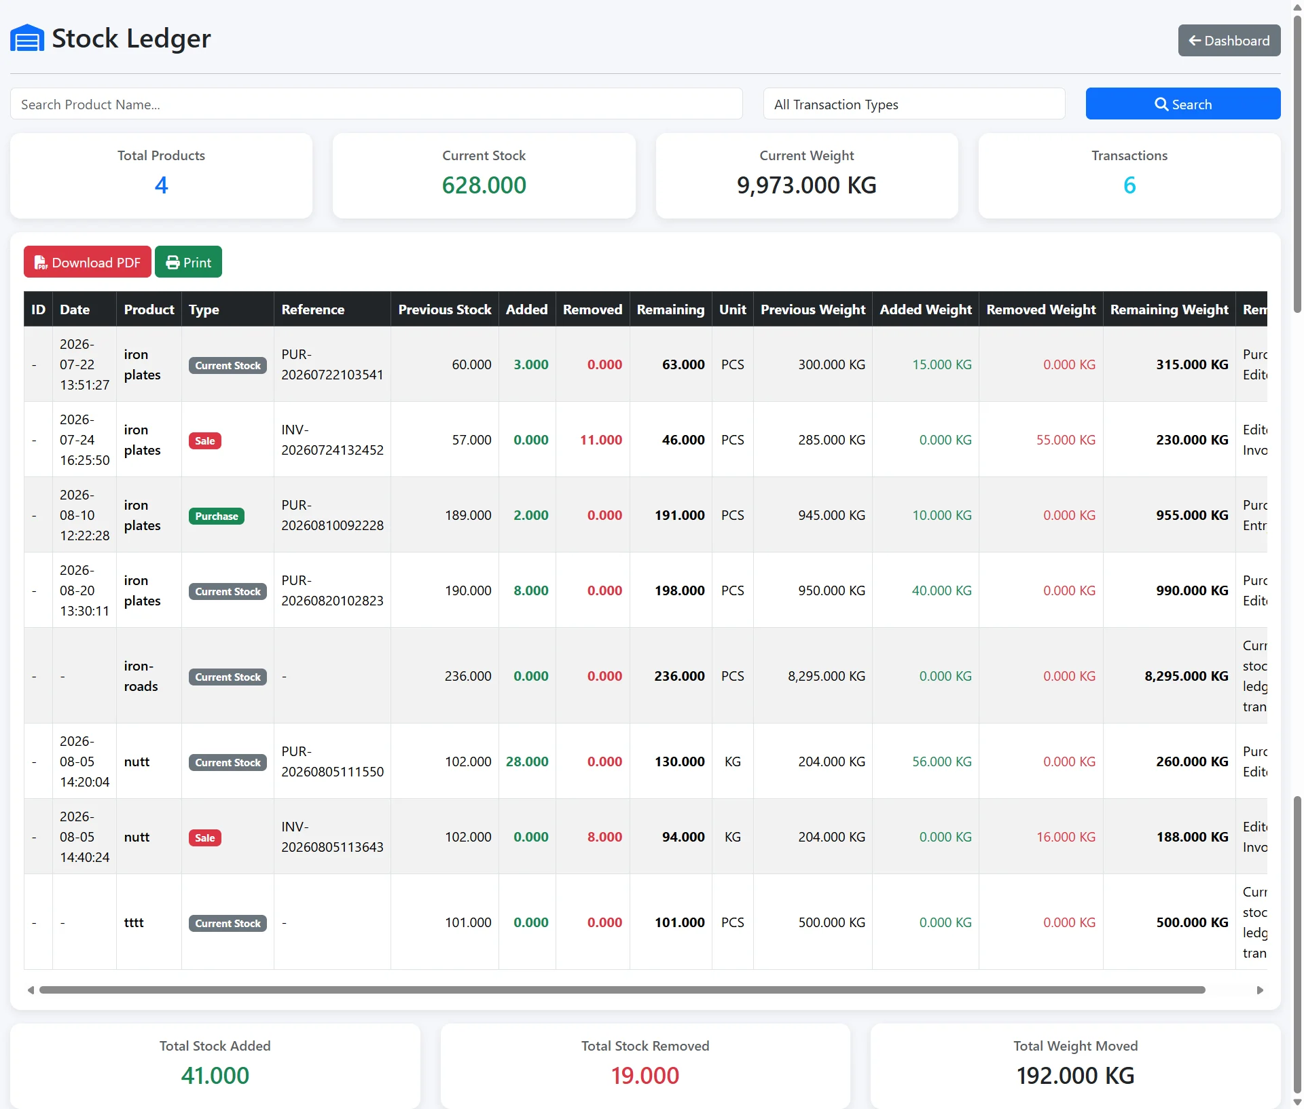Click the date 2026-08-20 13:30:11

tap(84, 590)
